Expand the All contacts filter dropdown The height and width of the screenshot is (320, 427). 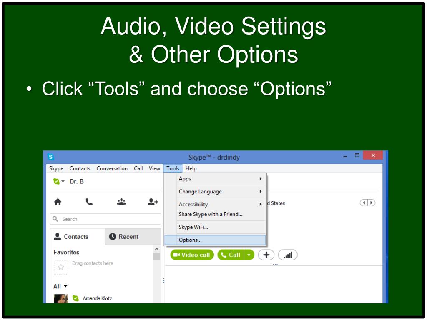point(65,286)
